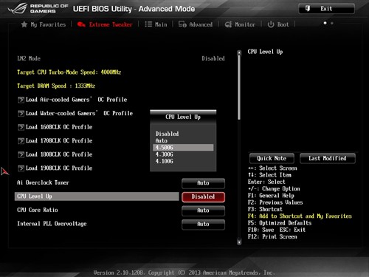Image resolution: width=369 pixels, height=277 pixels.
Task: Click the second page indicator dot
Action: click(332, 23)
